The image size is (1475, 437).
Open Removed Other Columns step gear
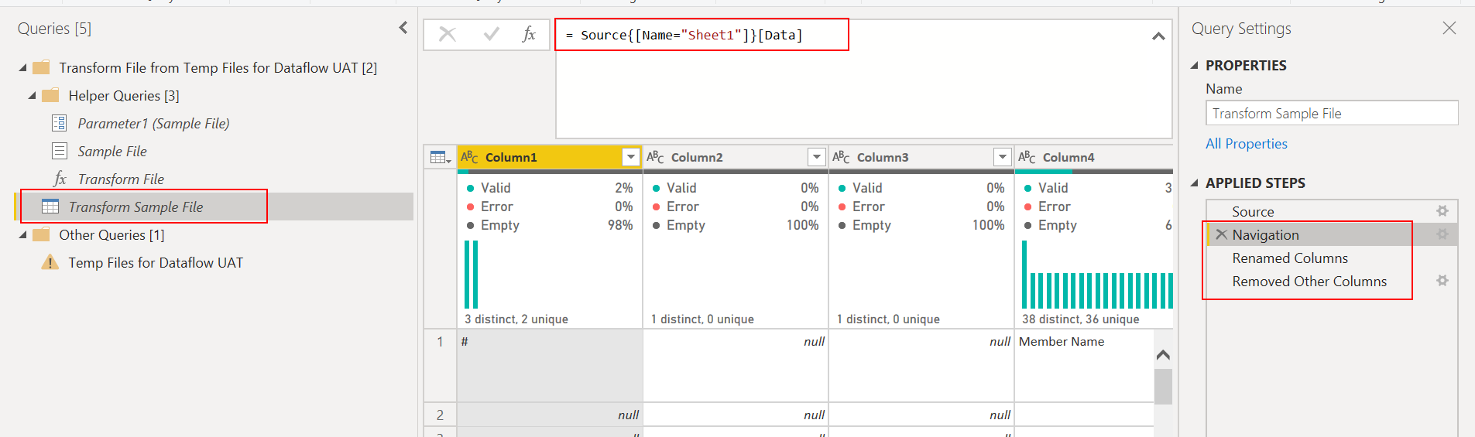pos(1442,281)
